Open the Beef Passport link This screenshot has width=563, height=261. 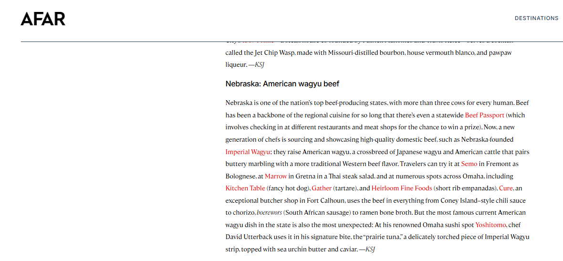484,115
